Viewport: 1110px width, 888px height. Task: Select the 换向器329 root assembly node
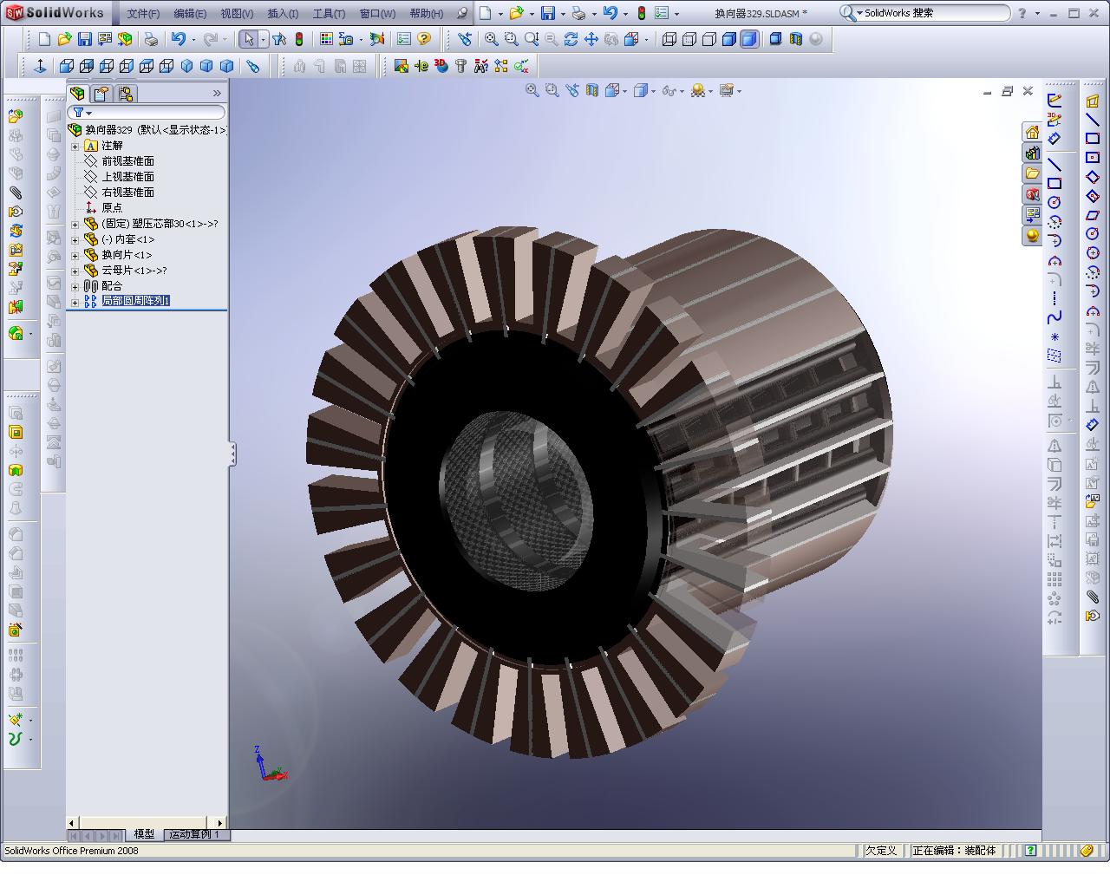click(147, 130)
